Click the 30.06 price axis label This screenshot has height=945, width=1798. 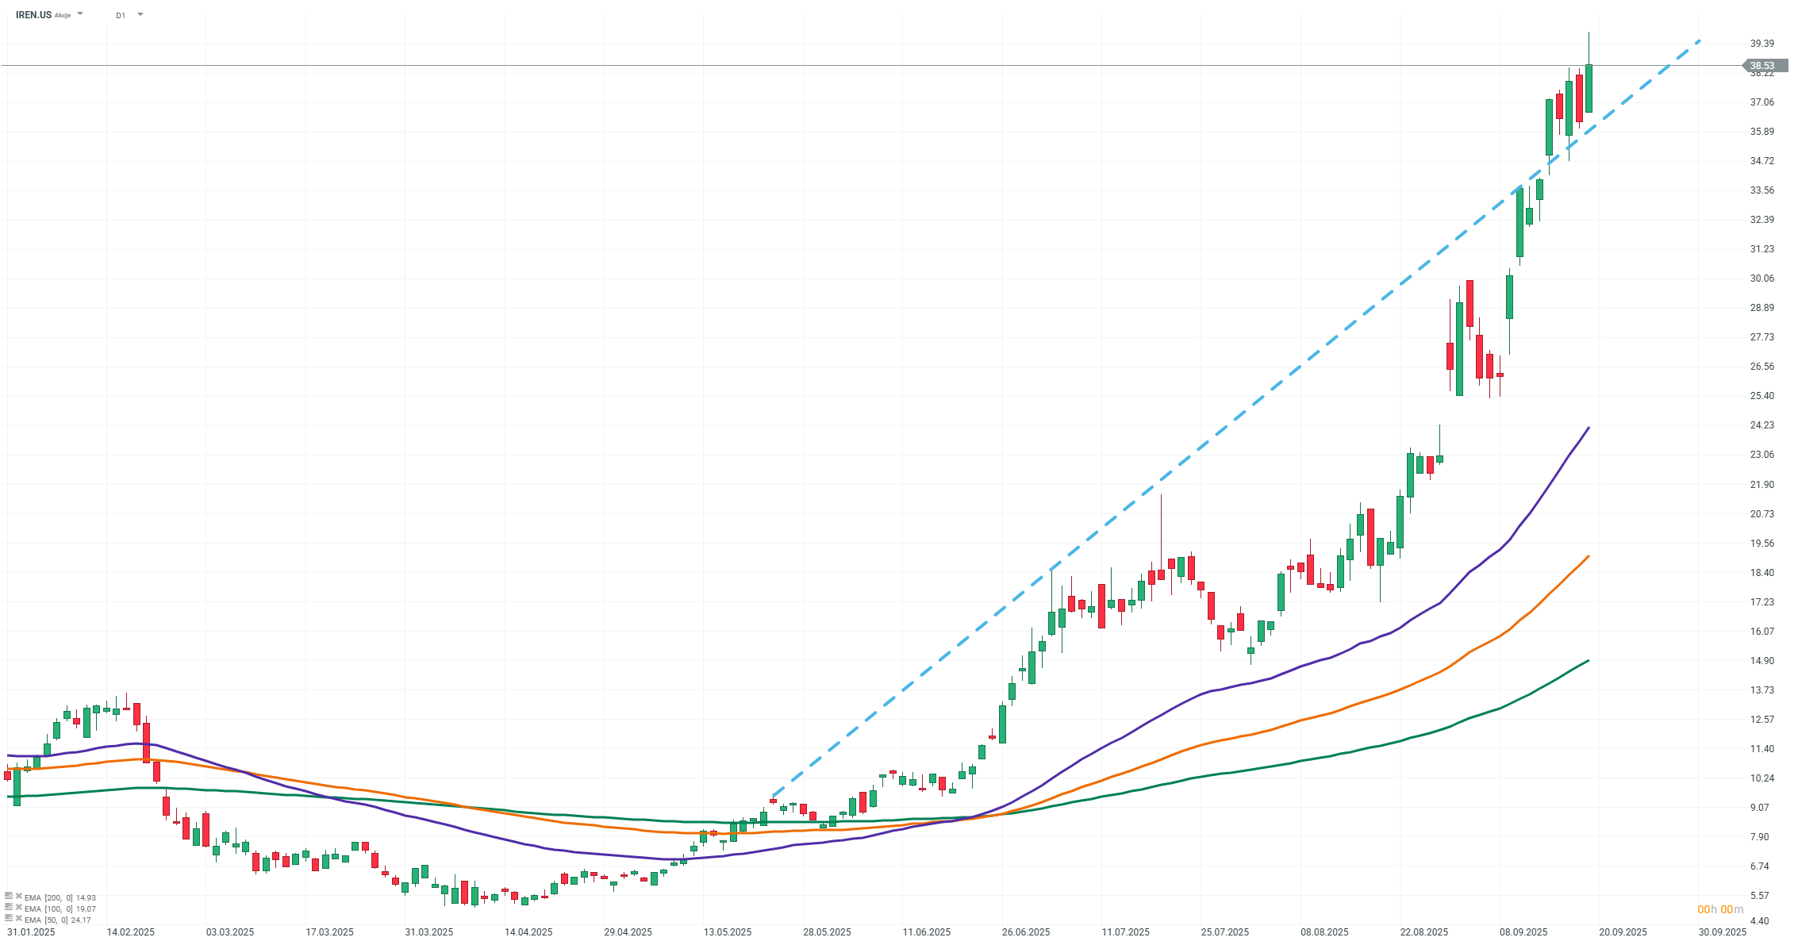(x=1762, y=279)
